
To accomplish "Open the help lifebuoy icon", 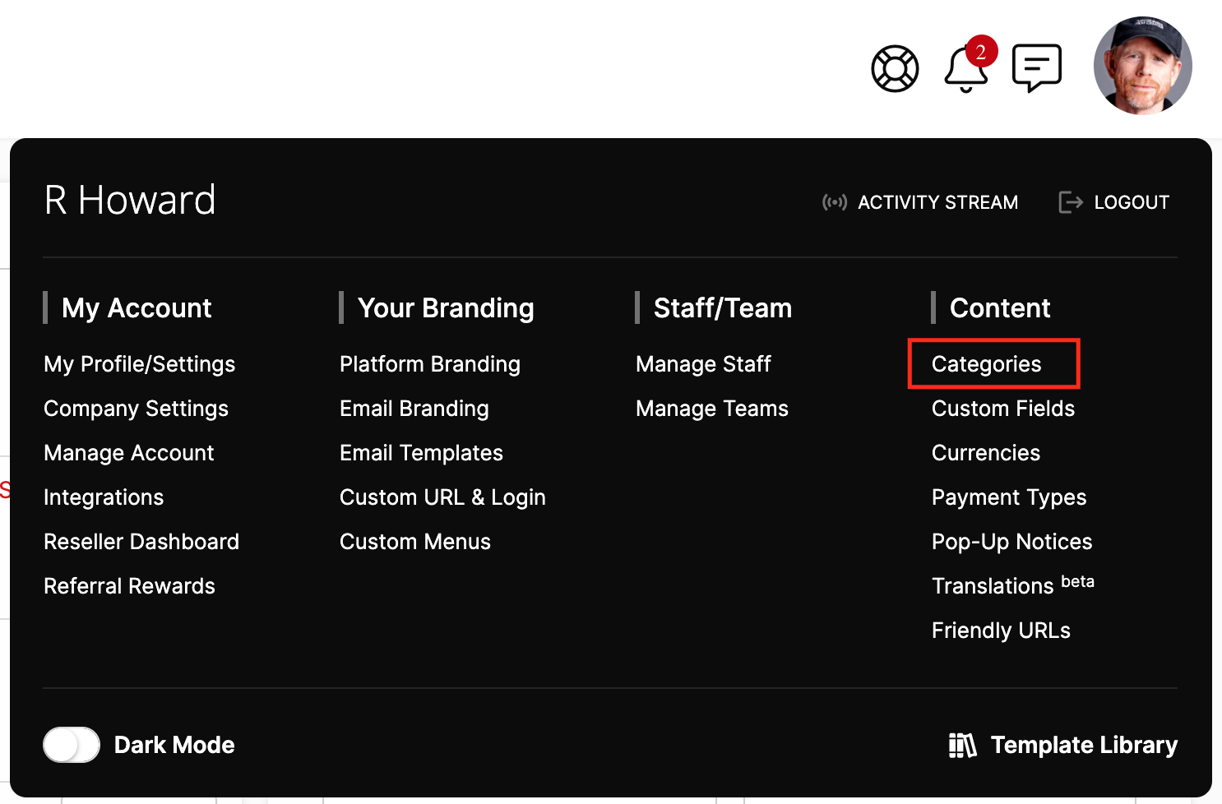I will tap(895, 68).
